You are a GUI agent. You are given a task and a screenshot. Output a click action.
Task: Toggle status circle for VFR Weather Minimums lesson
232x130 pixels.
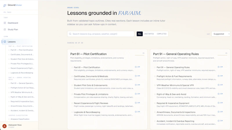click(x=155, y=85)
